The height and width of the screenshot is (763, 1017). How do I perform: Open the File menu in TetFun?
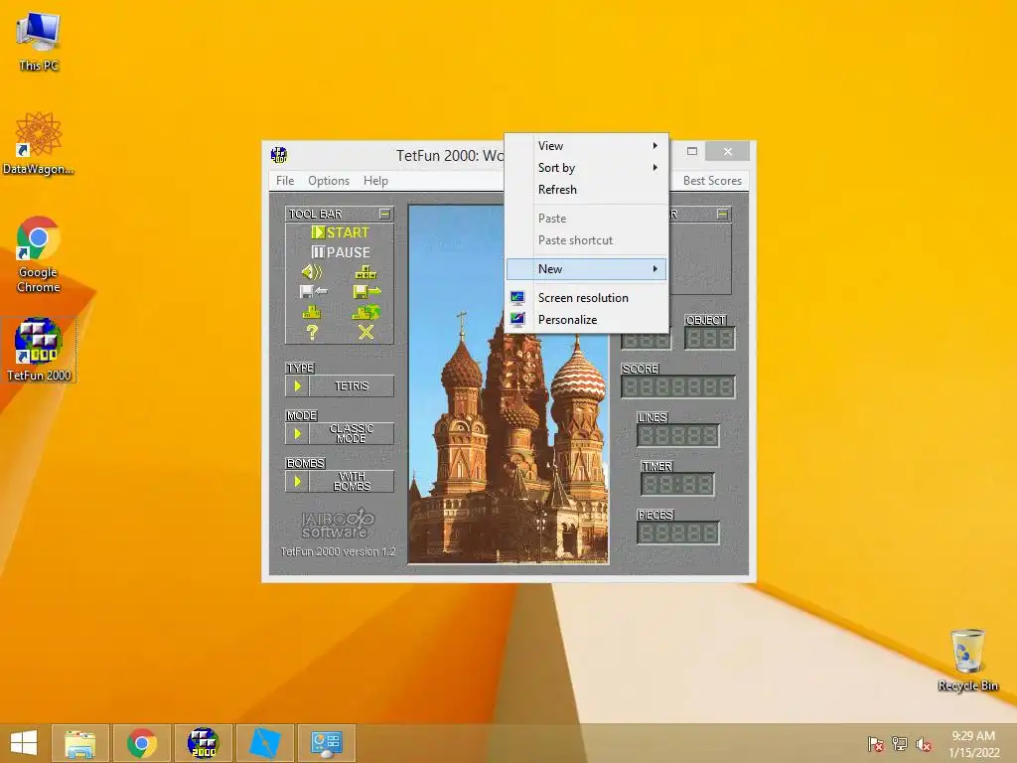point(285,181)
